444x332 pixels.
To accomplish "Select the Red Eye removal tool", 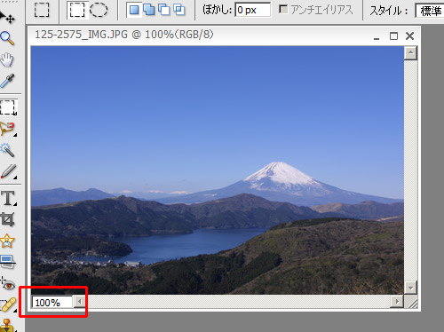I will point(8,284).
